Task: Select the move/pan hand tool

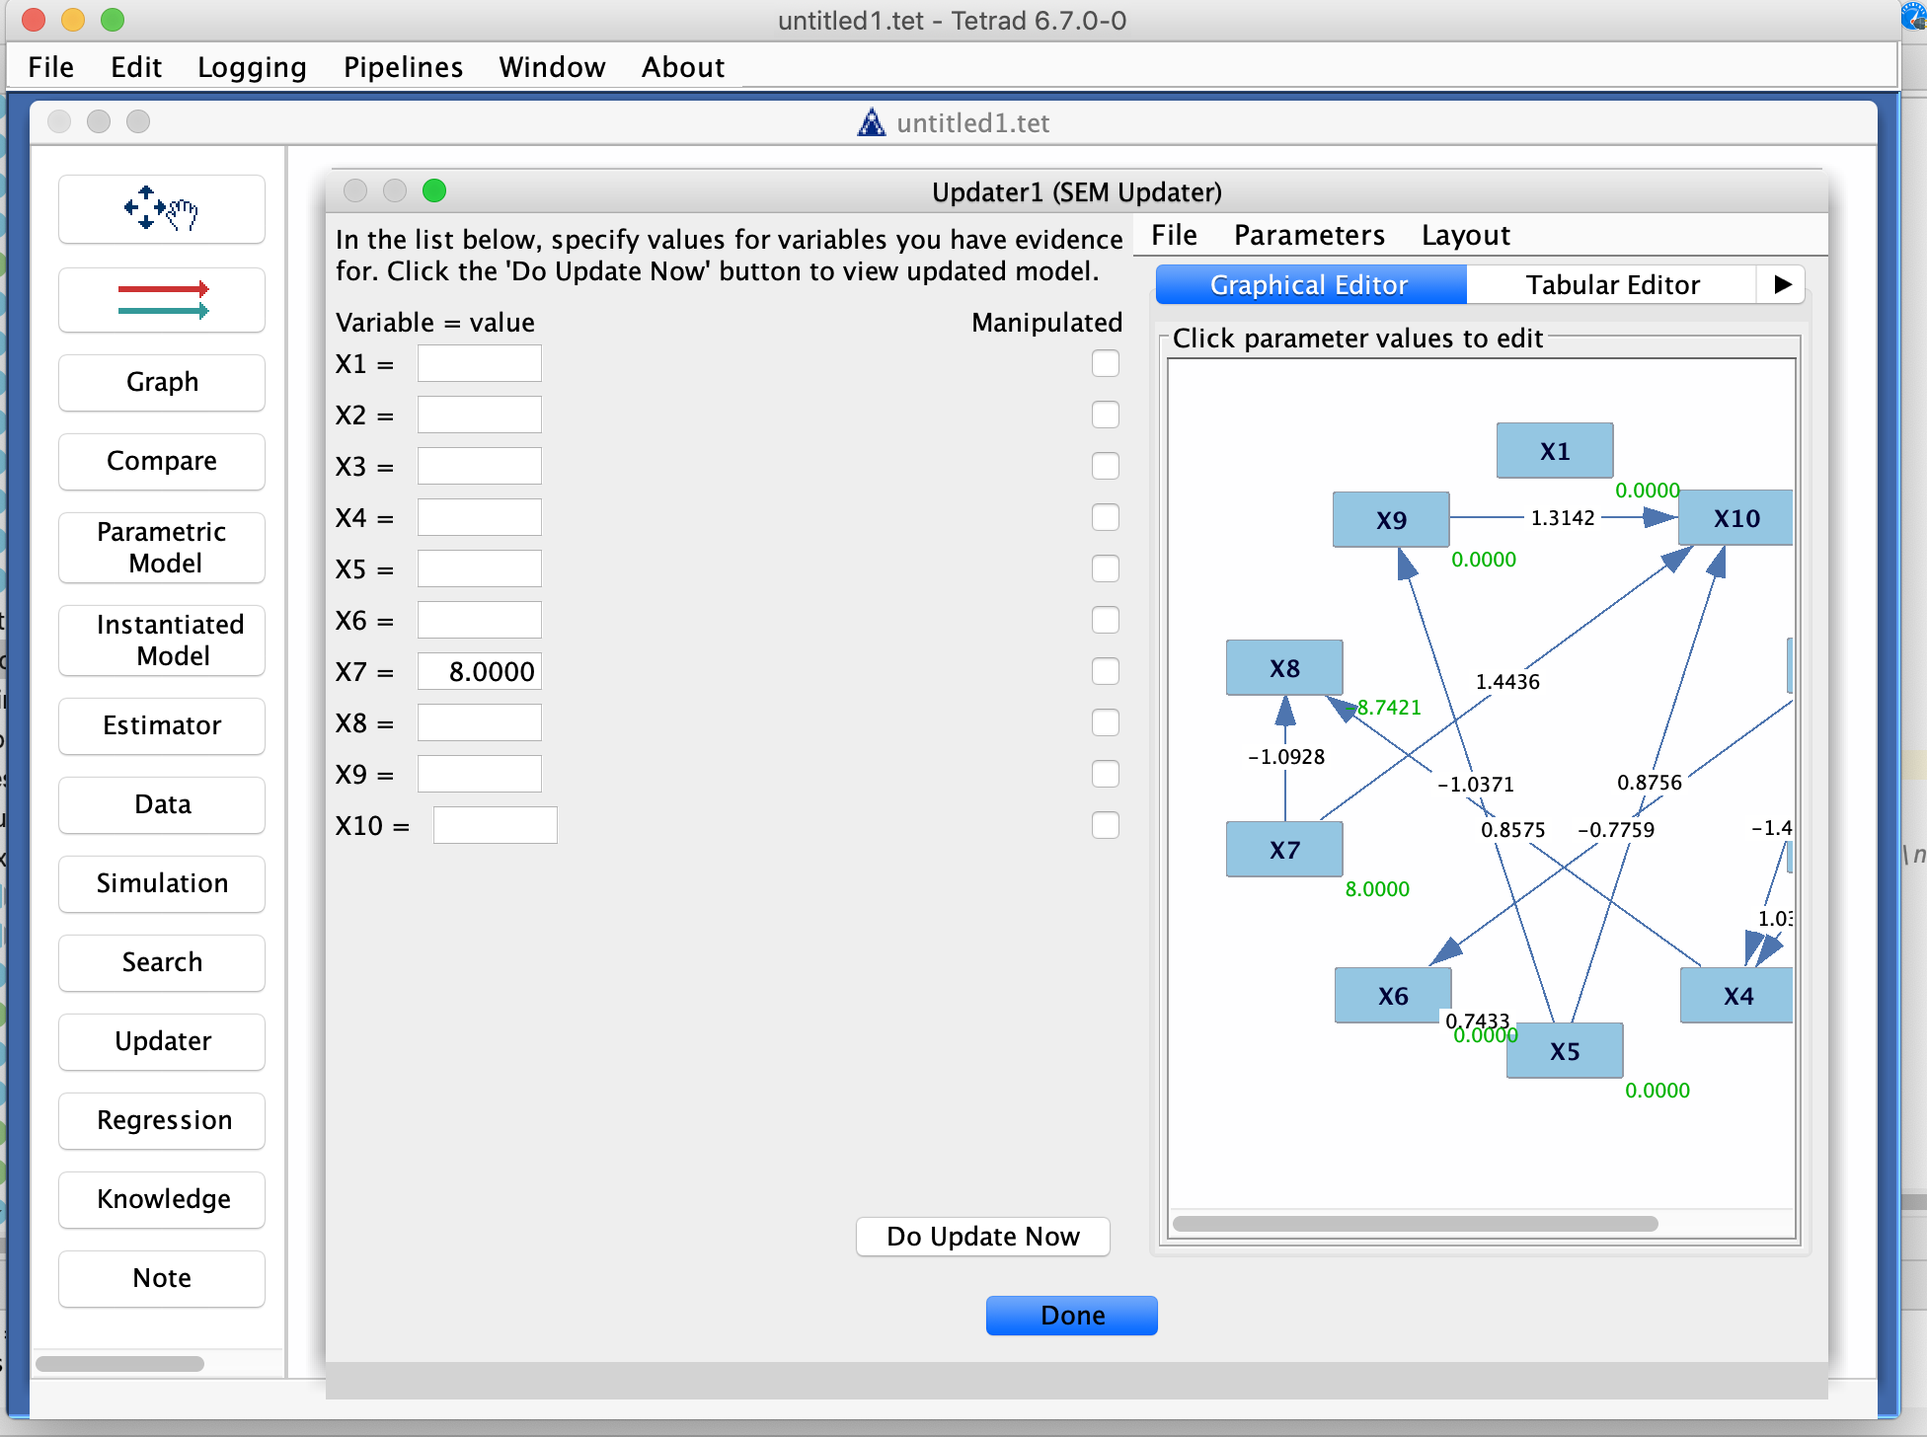Action: (161, 208)
